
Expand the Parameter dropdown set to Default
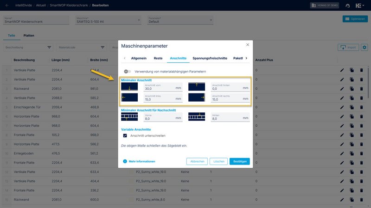coord(179,20)
